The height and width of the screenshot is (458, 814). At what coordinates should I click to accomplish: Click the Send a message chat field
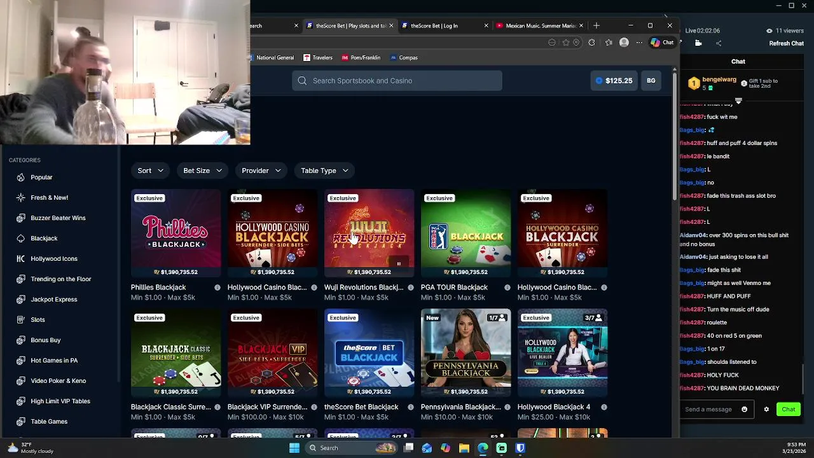717,410
